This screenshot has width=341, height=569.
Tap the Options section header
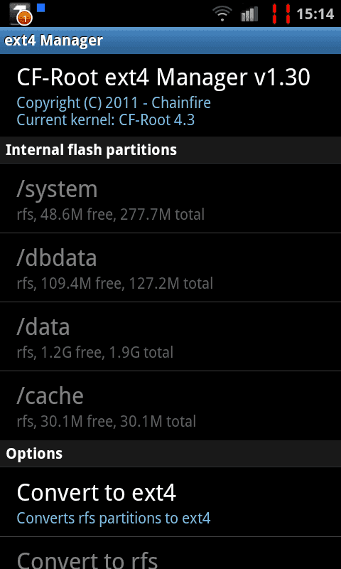(x=170, y=454)
